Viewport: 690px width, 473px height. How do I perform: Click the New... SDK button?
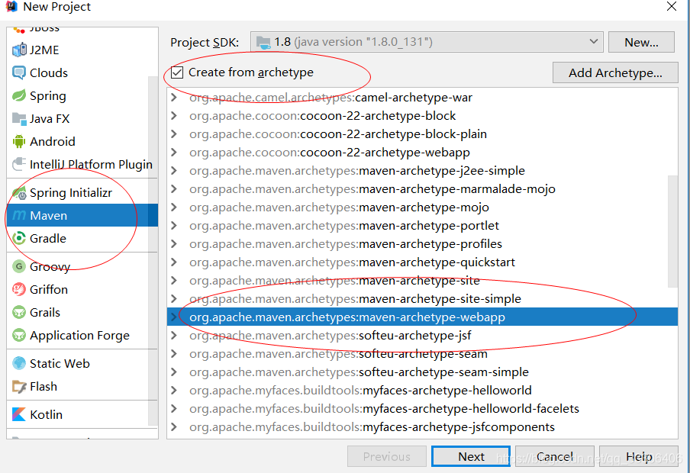click(641, 42)
